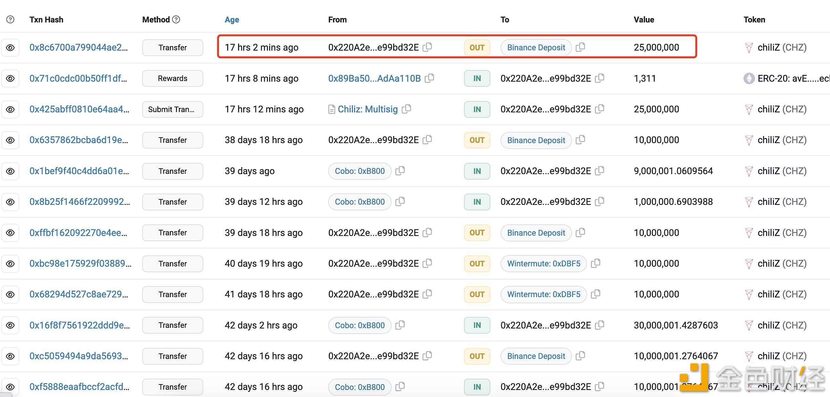
Task: Copy the Cobo: 0xB800 address in the 39 days 12 hrs ago row
Action: tap(400, 201)
